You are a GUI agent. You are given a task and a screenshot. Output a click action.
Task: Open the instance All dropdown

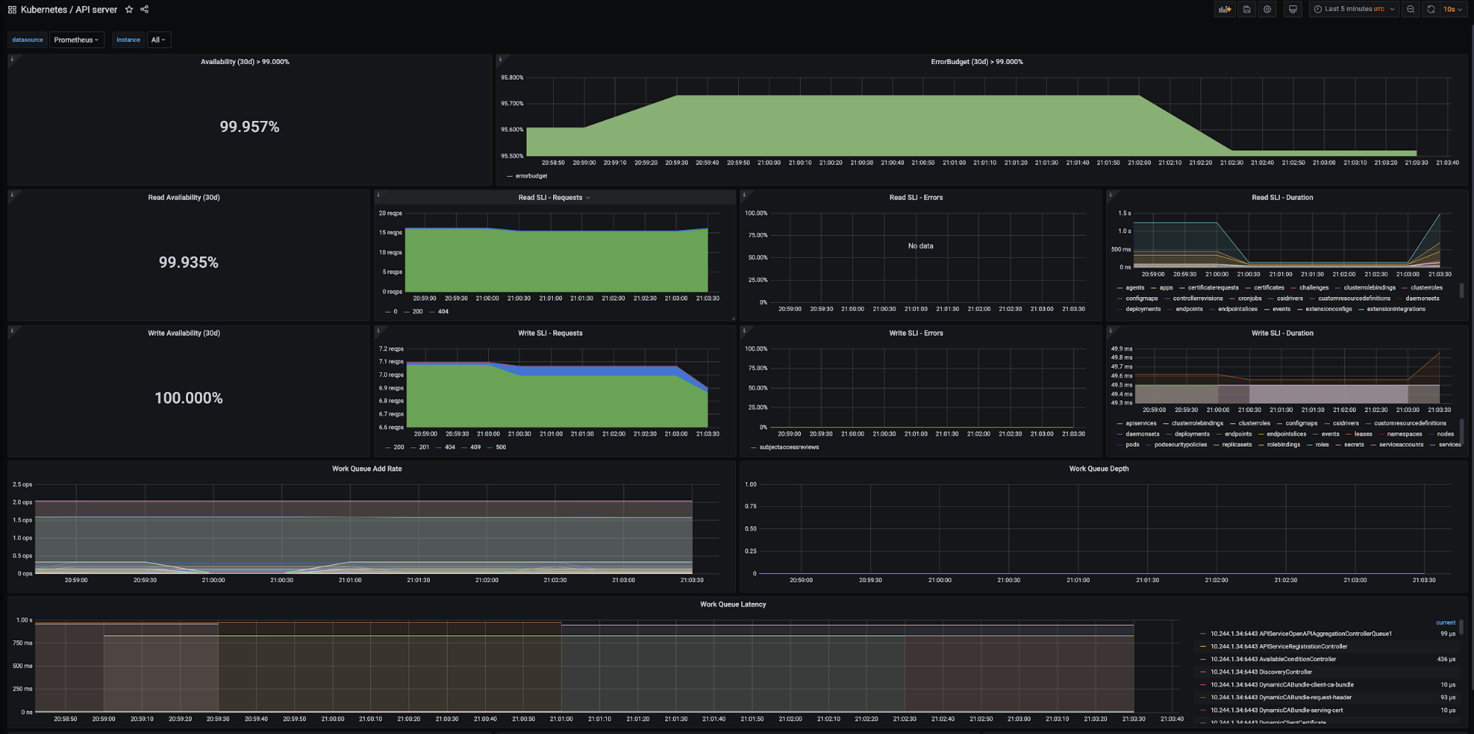point(159,40)
